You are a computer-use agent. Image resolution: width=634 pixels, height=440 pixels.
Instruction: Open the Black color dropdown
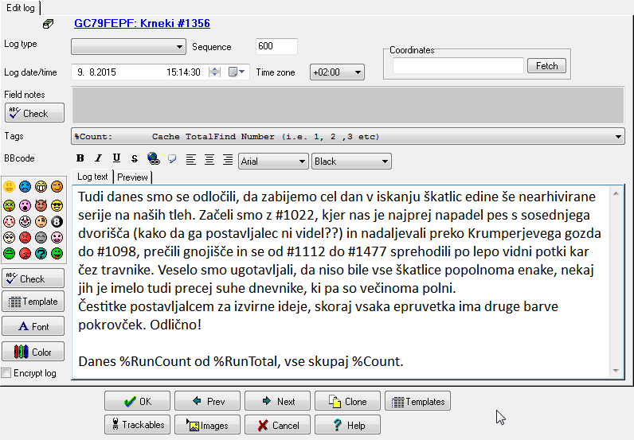click(351, 162)
